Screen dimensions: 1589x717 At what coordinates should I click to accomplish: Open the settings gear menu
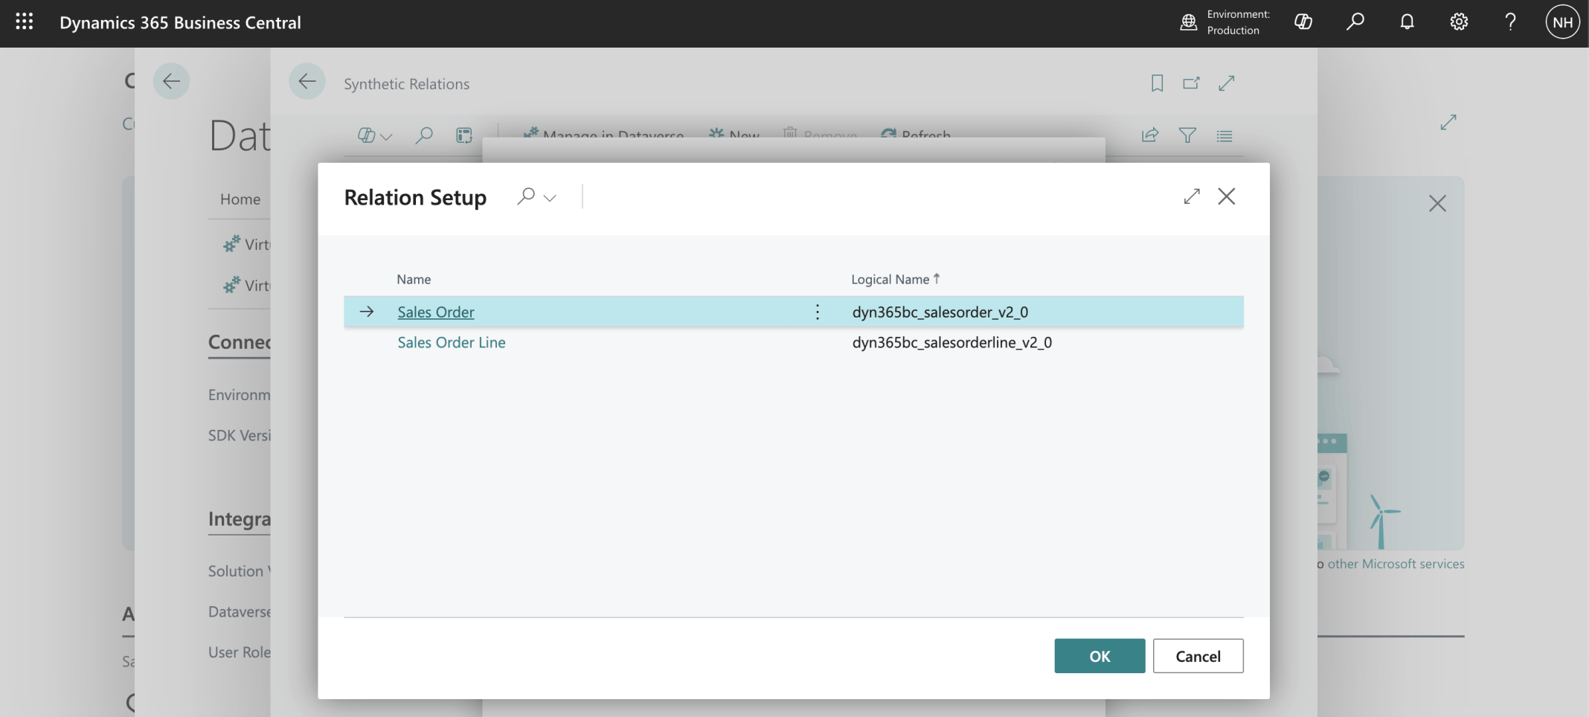pos(1459,22)
